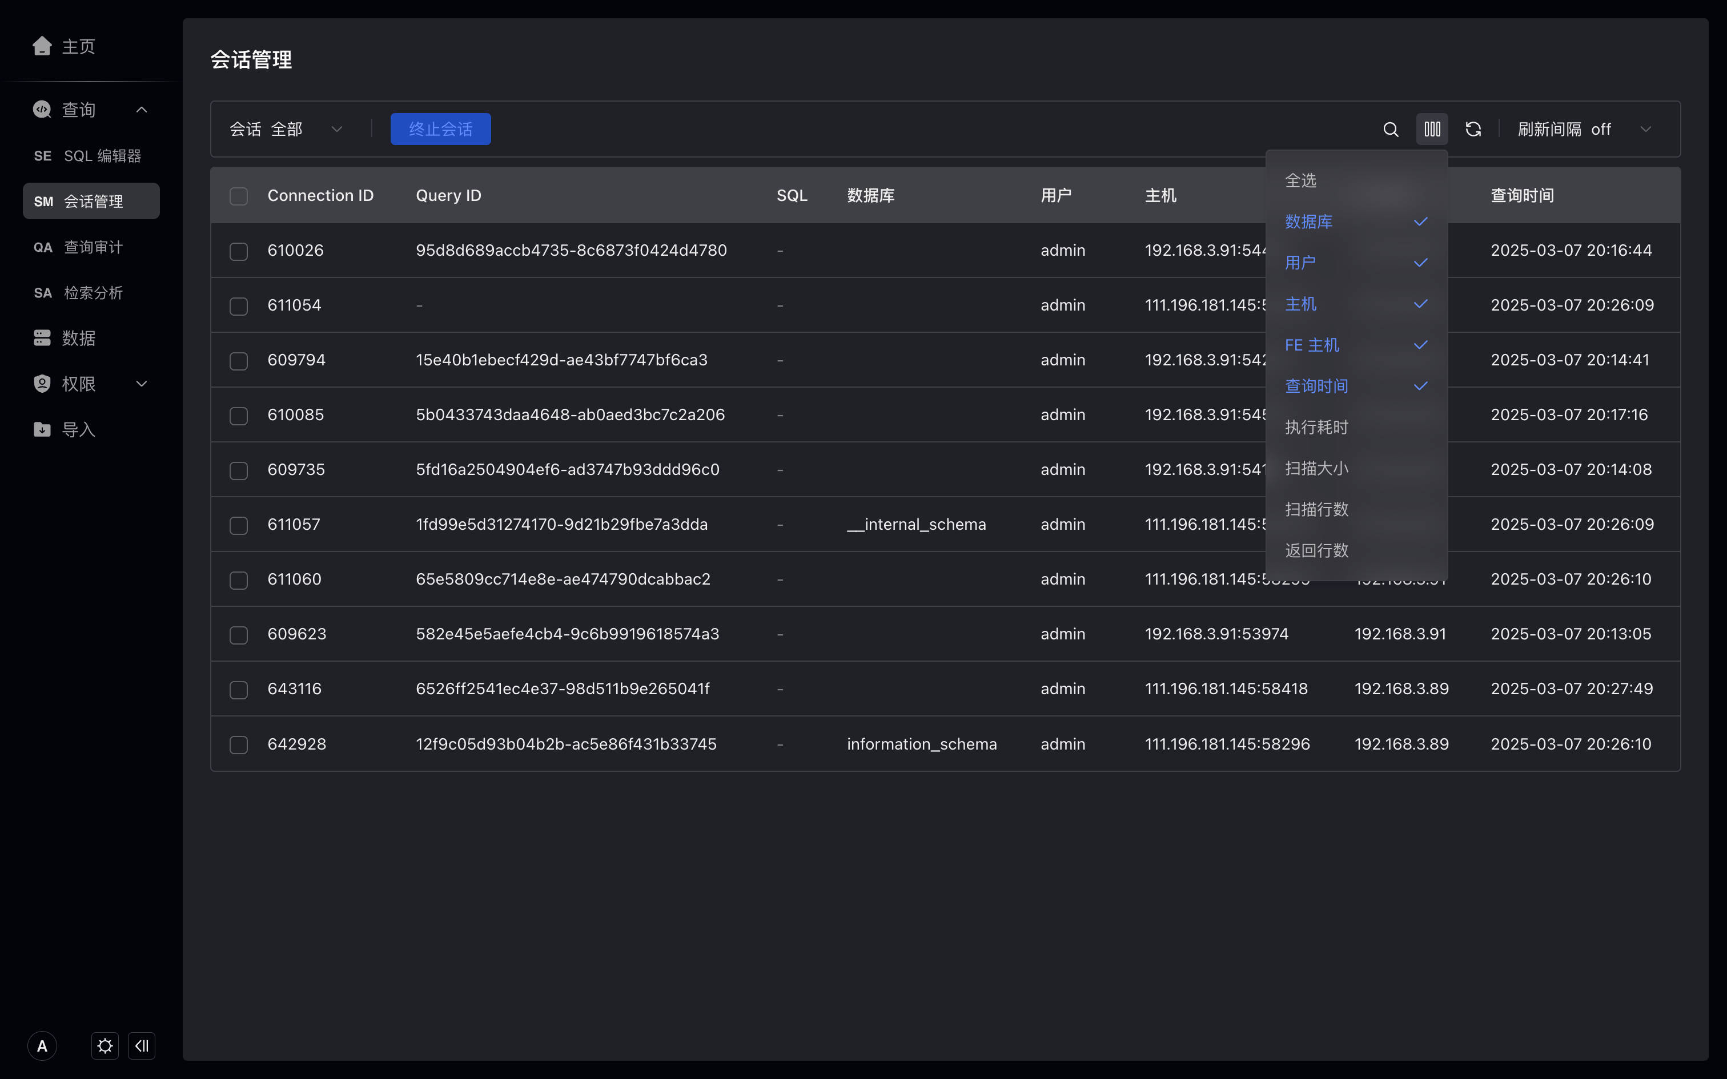Refresh the session list

click(x=1473, y=129)
